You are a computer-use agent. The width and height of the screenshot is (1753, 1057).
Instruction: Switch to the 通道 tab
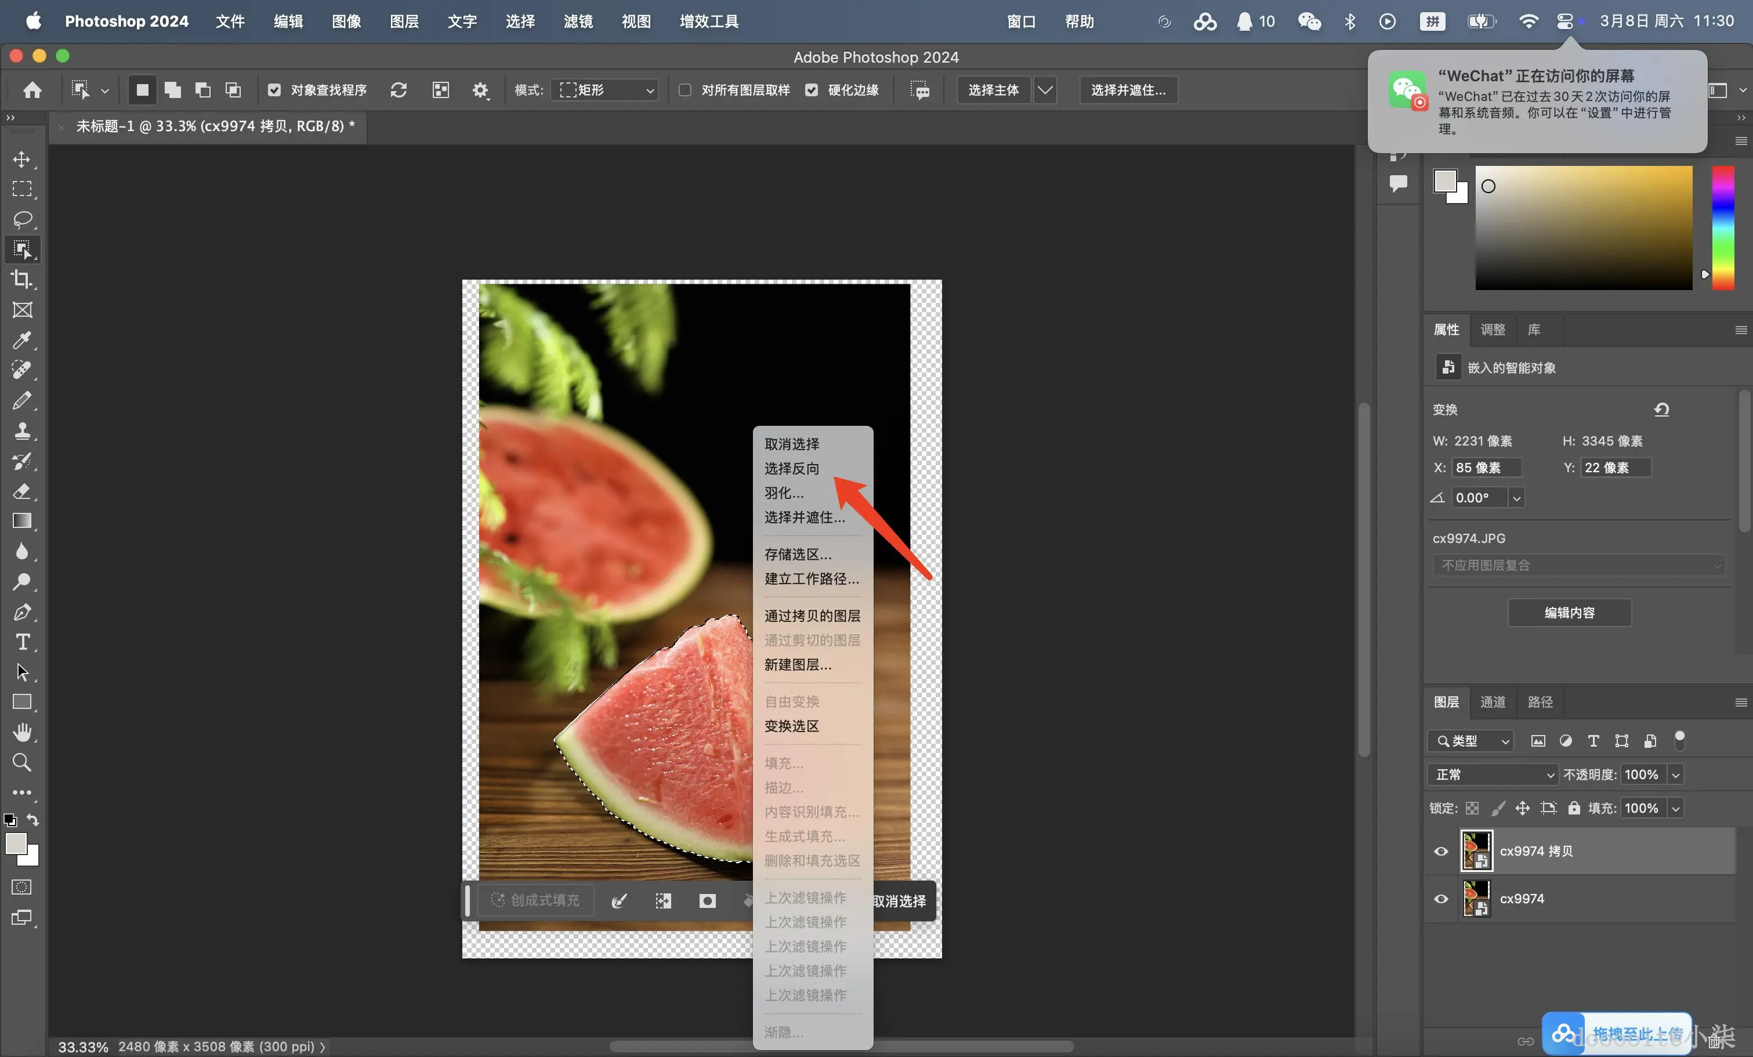pyautogui.click(x=1492, y=702)
